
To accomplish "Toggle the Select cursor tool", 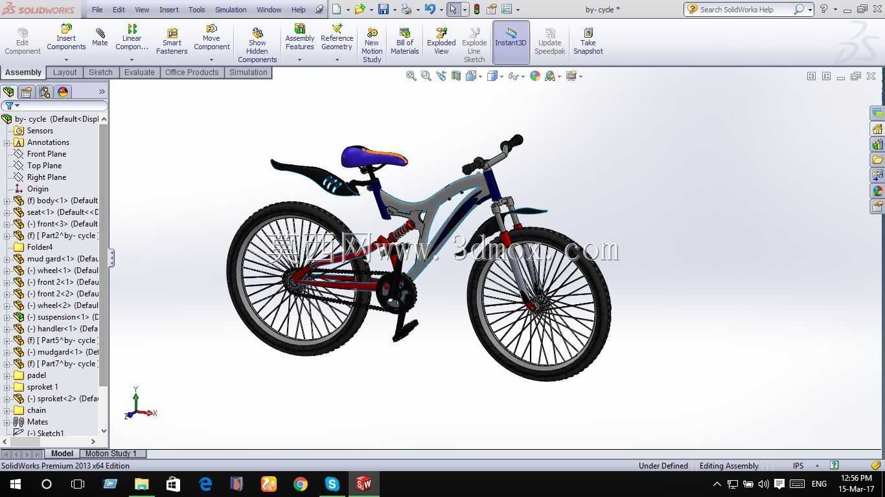I will 453,9.
